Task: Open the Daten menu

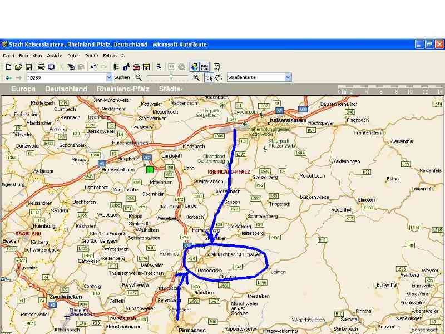Action: (74, 56)
